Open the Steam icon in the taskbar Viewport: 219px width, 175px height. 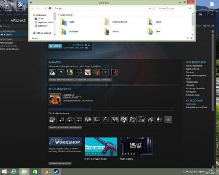click(x=56, y=171)
